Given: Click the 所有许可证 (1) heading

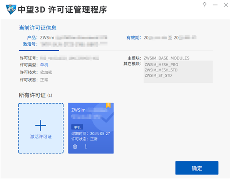Looking at the screenshot, I should [x=35, y=95].
